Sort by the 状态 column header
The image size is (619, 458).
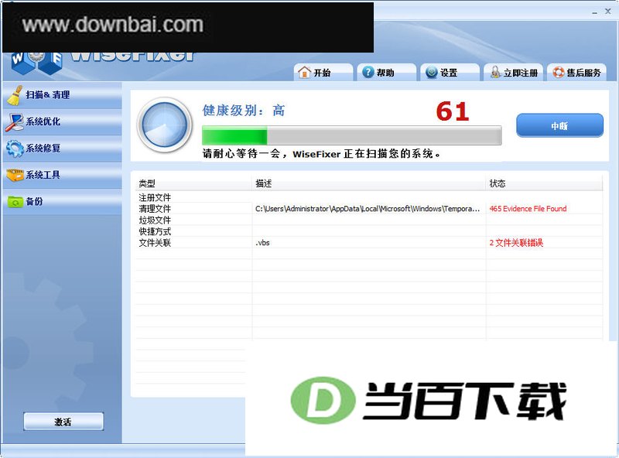[545, 183]
